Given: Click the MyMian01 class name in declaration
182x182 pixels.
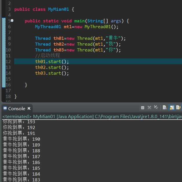Looking at the screenshot, I should pyautogui.click(x=58, y=9).
